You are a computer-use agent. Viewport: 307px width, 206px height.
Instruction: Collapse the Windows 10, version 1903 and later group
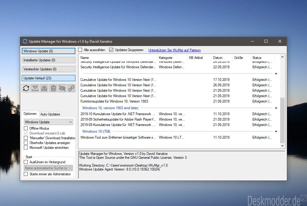pos(276,108)
